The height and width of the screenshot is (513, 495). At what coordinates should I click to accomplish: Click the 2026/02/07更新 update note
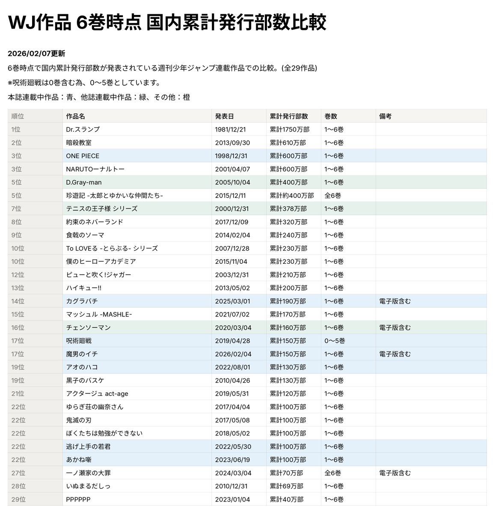36,54
